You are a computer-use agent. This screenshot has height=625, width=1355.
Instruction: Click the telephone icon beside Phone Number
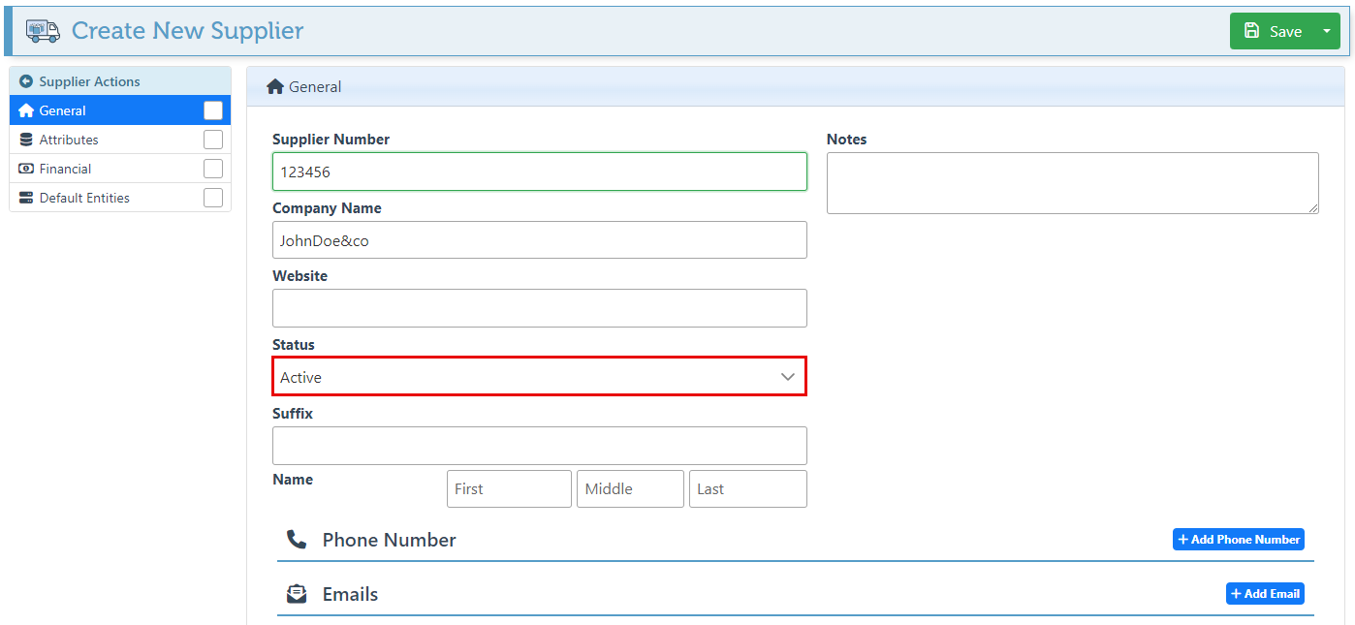pos(297,540)
